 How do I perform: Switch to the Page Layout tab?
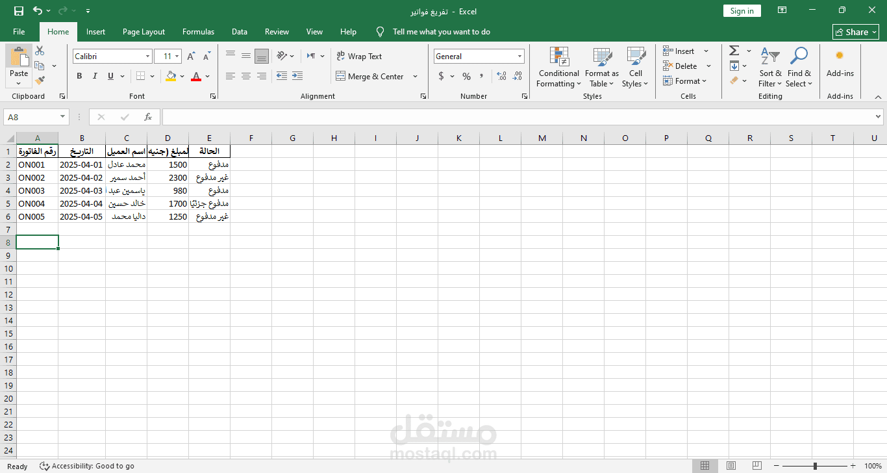[x=144, y=32]
